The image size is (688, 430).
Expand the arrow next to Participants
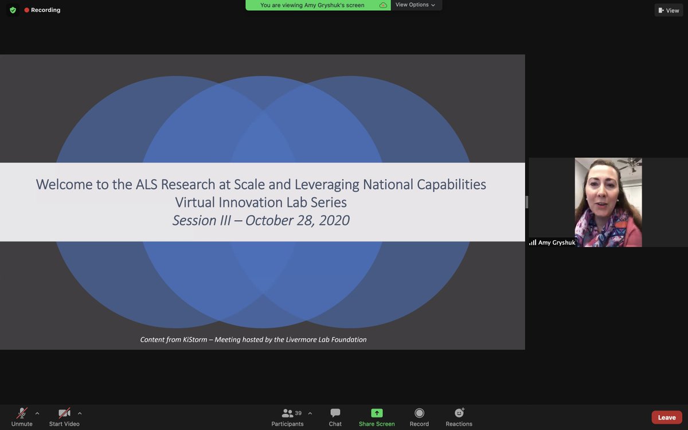tap(310, 413)
